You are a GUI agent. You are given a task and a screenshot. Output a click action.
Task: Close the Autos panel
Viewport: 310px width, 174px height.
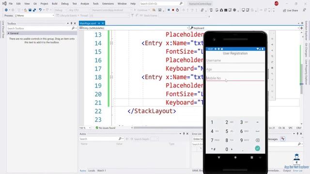(x=187, y=134)
